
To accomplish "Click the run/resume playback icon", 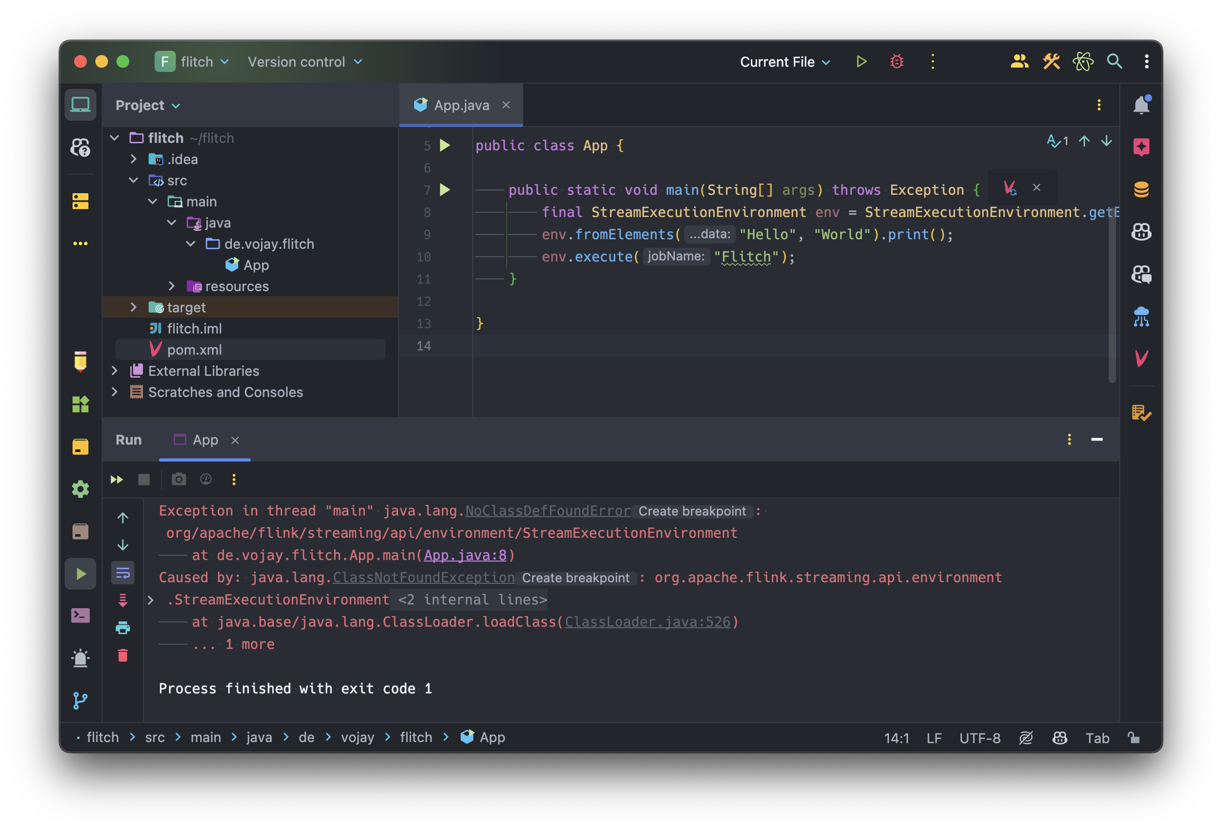I will [x=80, y=573].
